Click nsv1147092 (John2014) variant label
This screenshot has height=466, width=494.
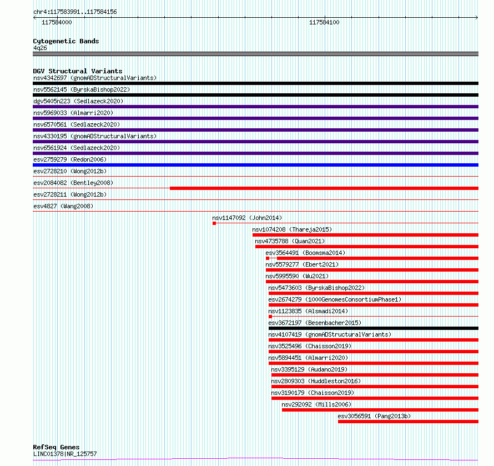pyautogui.click(x=247, y=218)
